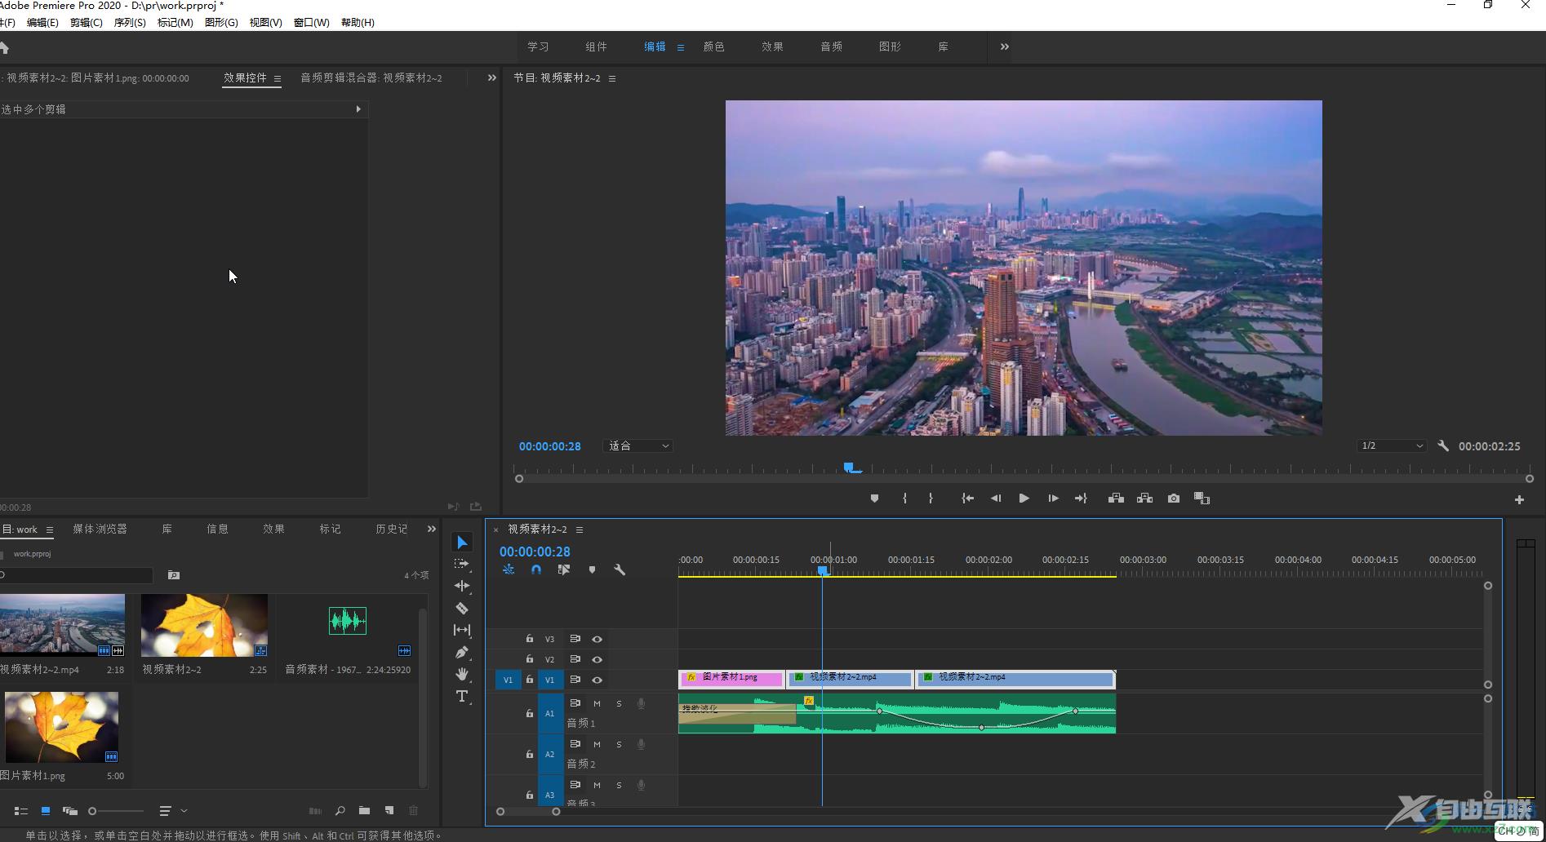This screenshot has width=1546, height=842.
Task: Open playback resolution 1/2 dropdown
Action: click(x=1392, y=446)
